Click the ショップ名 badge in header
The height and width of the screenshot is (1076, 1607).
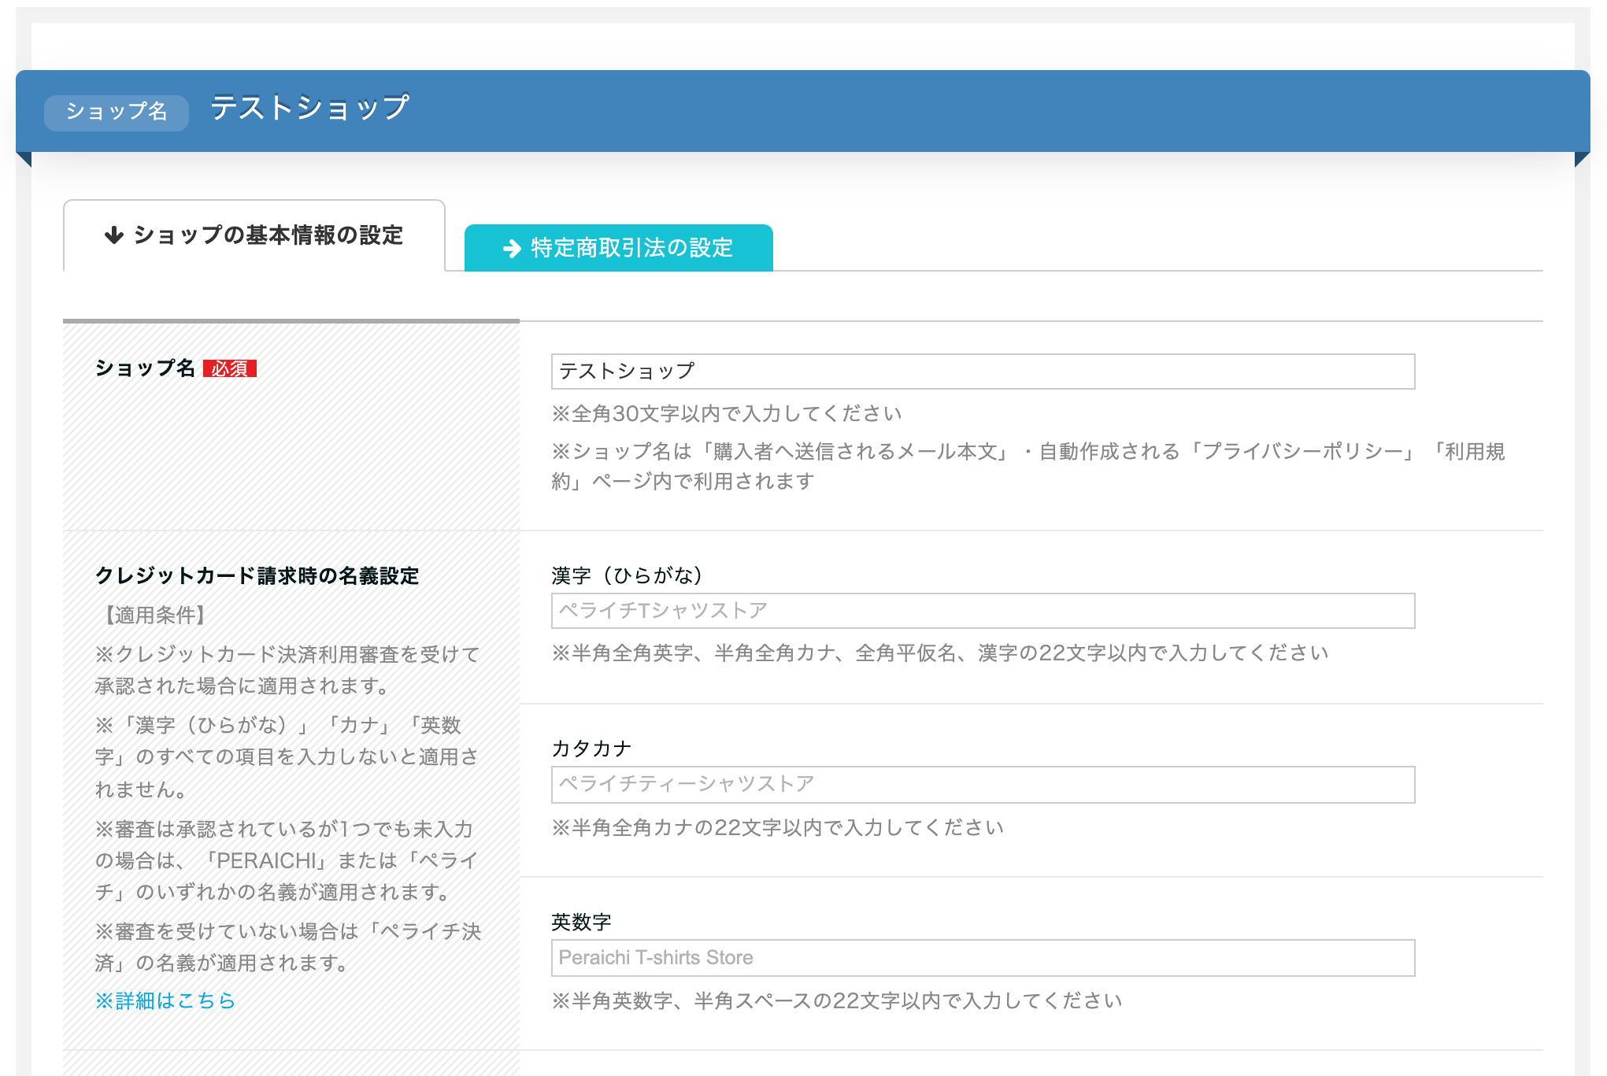tap(117, 112)
